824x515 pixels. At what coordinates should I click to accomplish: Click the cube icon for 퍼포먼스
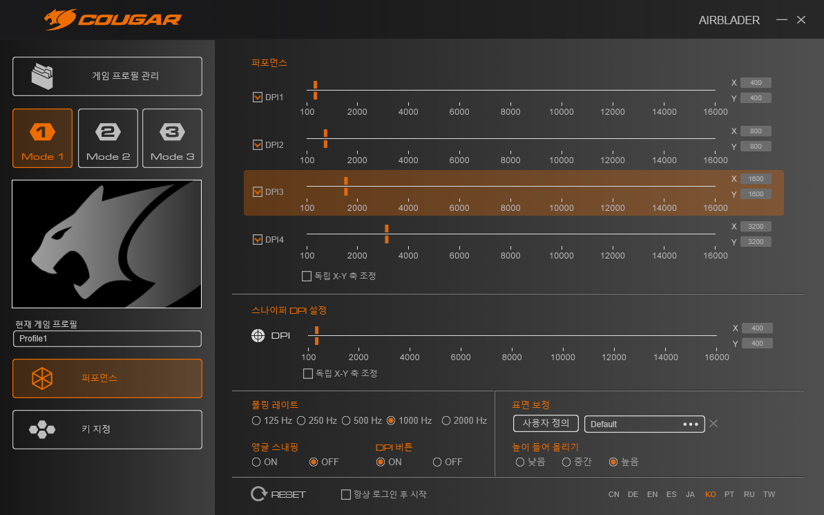coord(42,378)
